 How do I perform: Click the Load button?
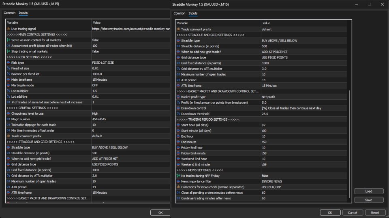(369, 191)
